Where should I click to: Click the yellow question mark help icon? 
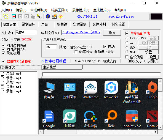point(60,17)
